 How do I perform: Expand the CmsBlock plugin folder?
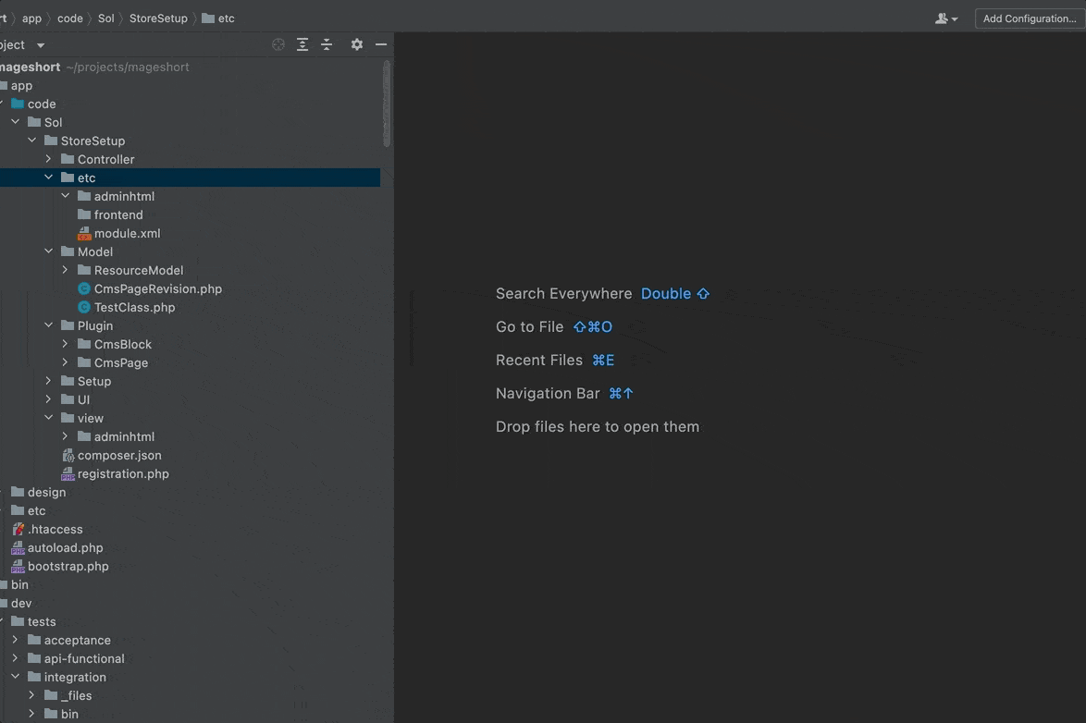point(66,344)
